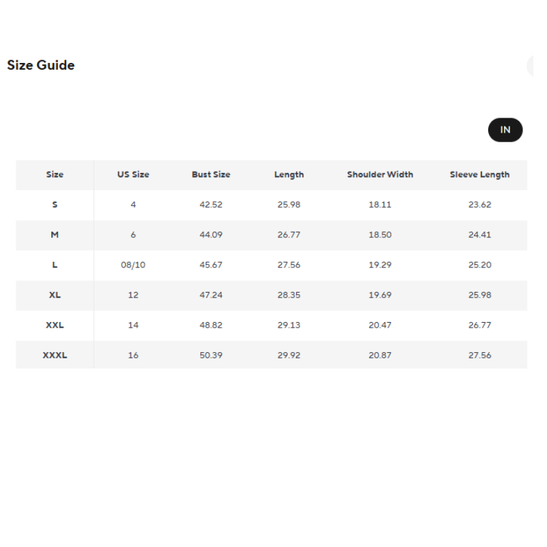547x547 pixels.
Task: Click the US Size column header
Action: pyautogui.click(x=133, y=174)
